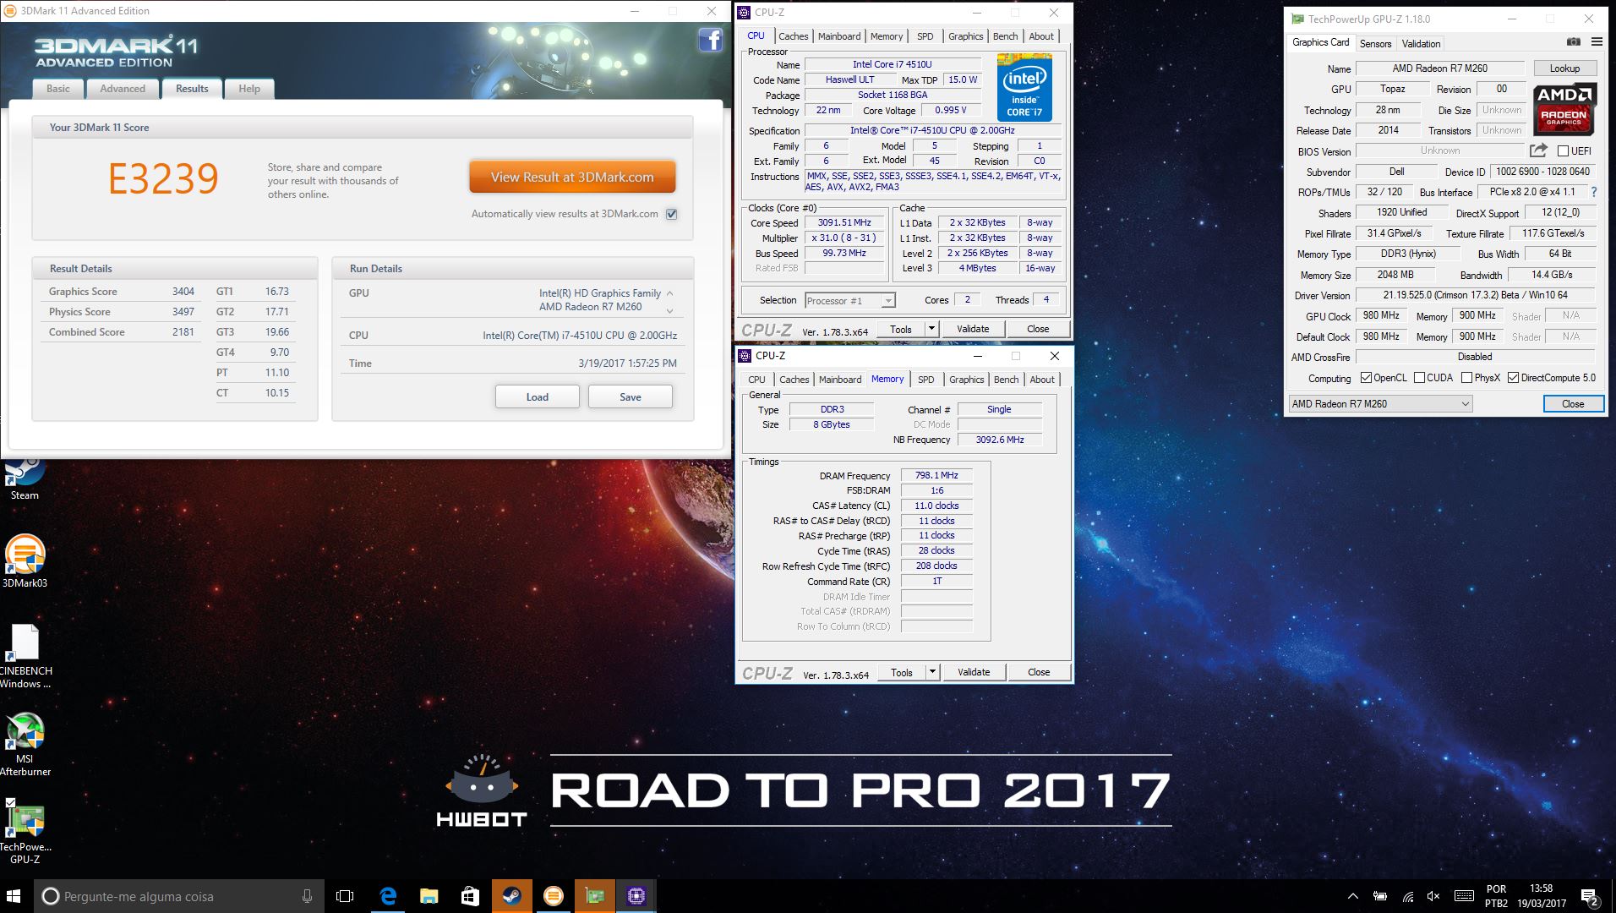Click network Wi-Fi tray icon
1616x913 pixels.
[x=1408, y=896]
